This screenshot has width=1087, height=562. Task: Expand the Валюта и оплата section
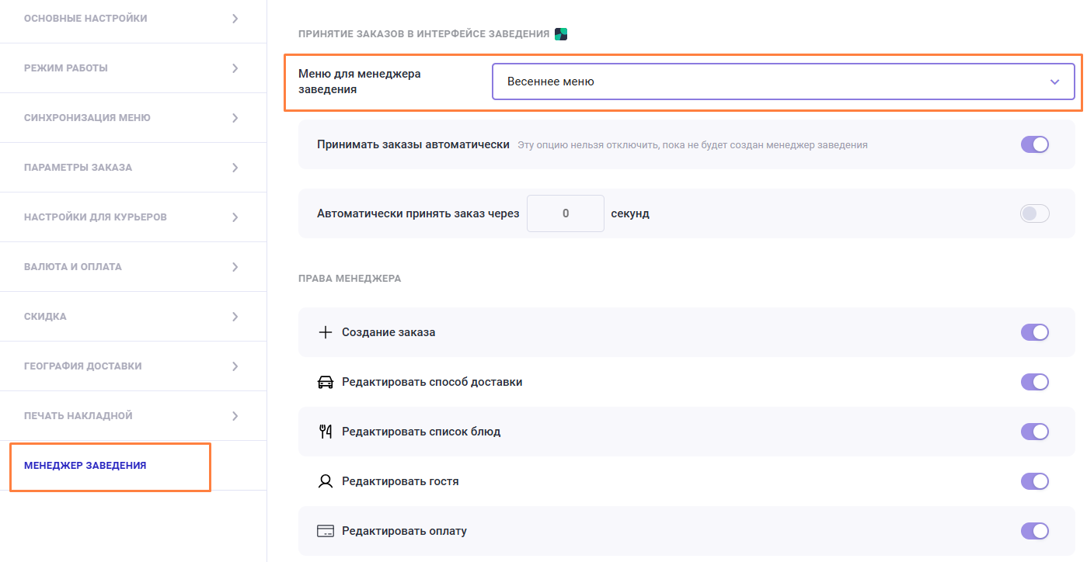pos(132,267)
